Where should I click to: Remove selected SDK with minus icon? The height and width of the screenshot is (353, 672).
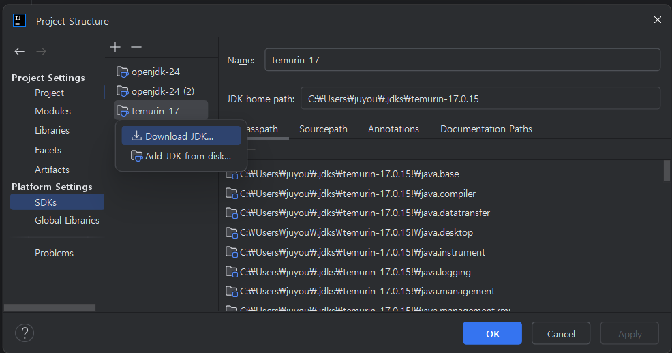tap(136, 47)
